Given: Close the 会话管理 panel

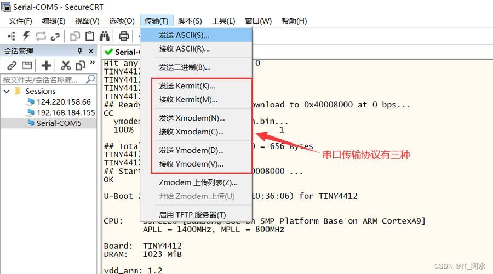Looking at the screenshot, I should click(91, 51).
